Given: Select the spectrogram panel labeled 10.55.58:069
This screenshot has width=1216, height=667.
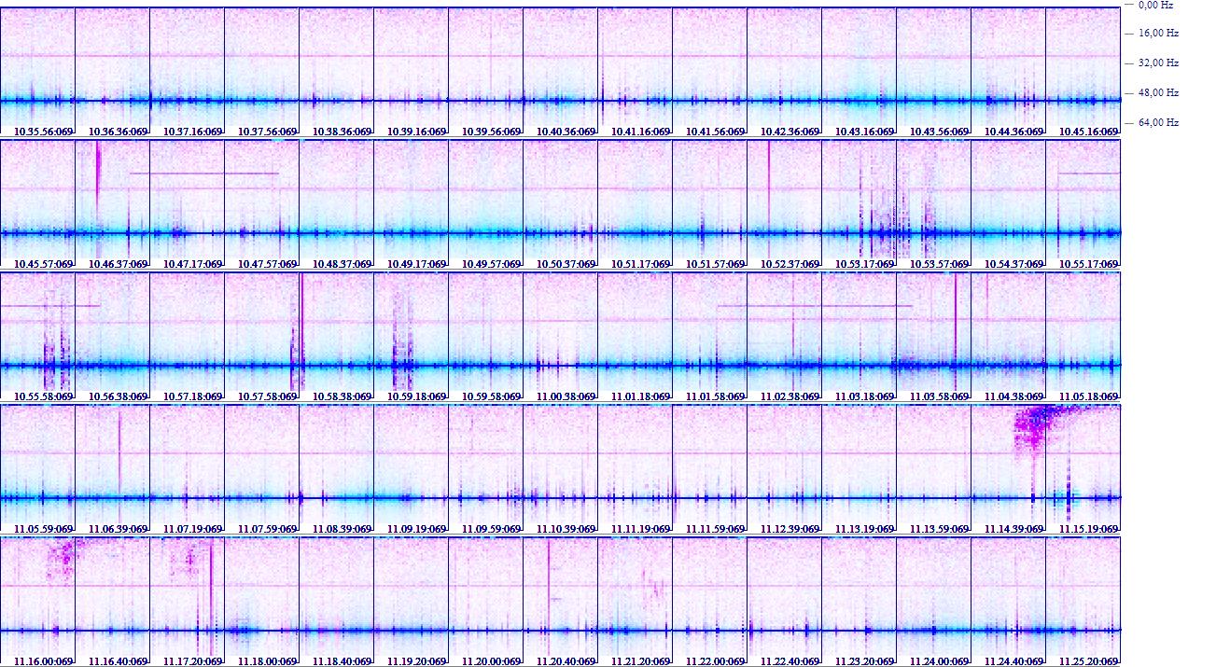Looking at the screenshot, I should [37, 337].
